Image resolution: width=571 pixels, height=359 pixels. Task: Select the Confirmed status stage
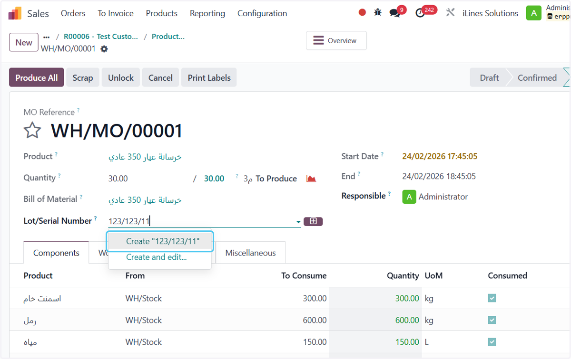coord(537,77)
